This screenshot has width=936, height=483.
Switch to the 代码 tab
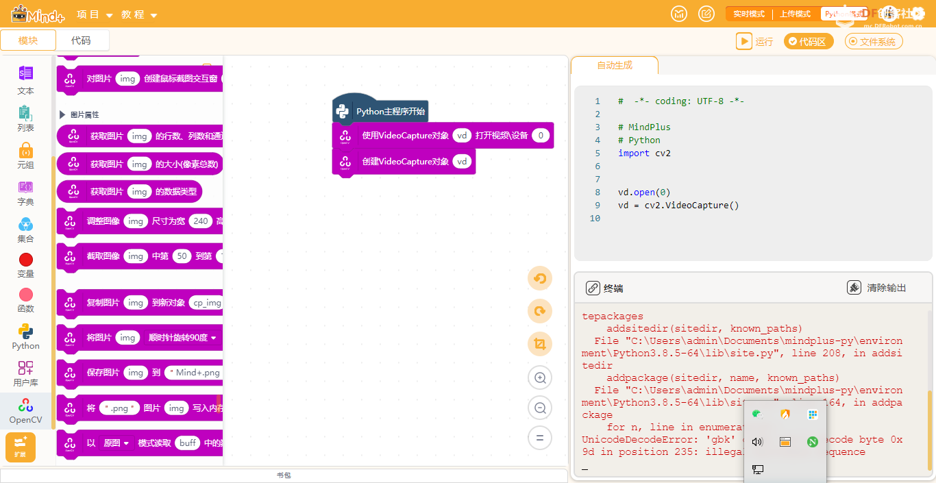[x=81, y=40]
